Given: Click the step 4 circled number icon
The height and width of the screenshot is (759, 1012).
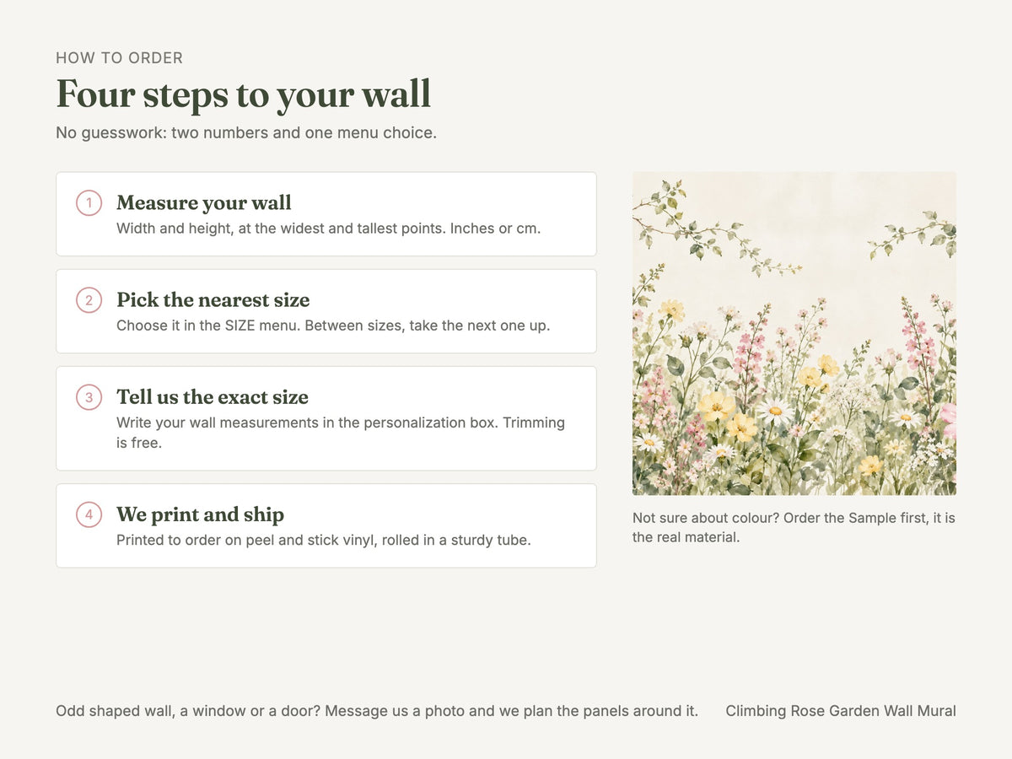Looking at the screenshot, I should 89,514.
